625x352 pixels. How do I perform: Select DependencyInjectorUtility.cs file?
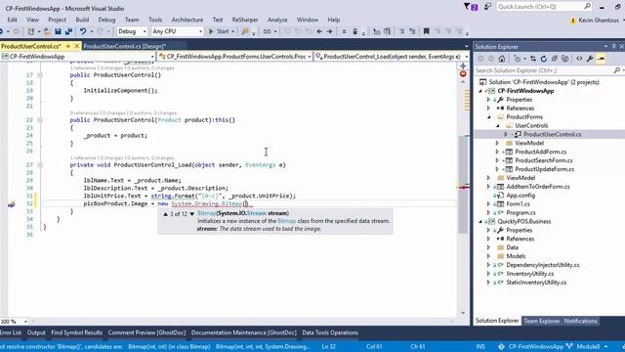click(543, 265)
